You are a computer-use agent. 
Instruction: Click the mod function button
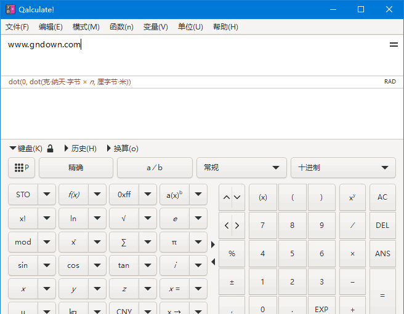pos(23,242)
